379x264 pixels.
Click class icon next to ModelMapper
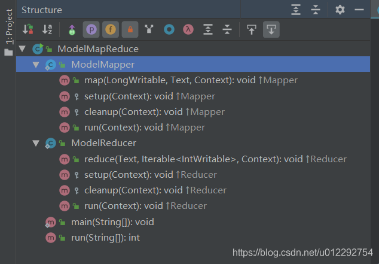[51, 65]
